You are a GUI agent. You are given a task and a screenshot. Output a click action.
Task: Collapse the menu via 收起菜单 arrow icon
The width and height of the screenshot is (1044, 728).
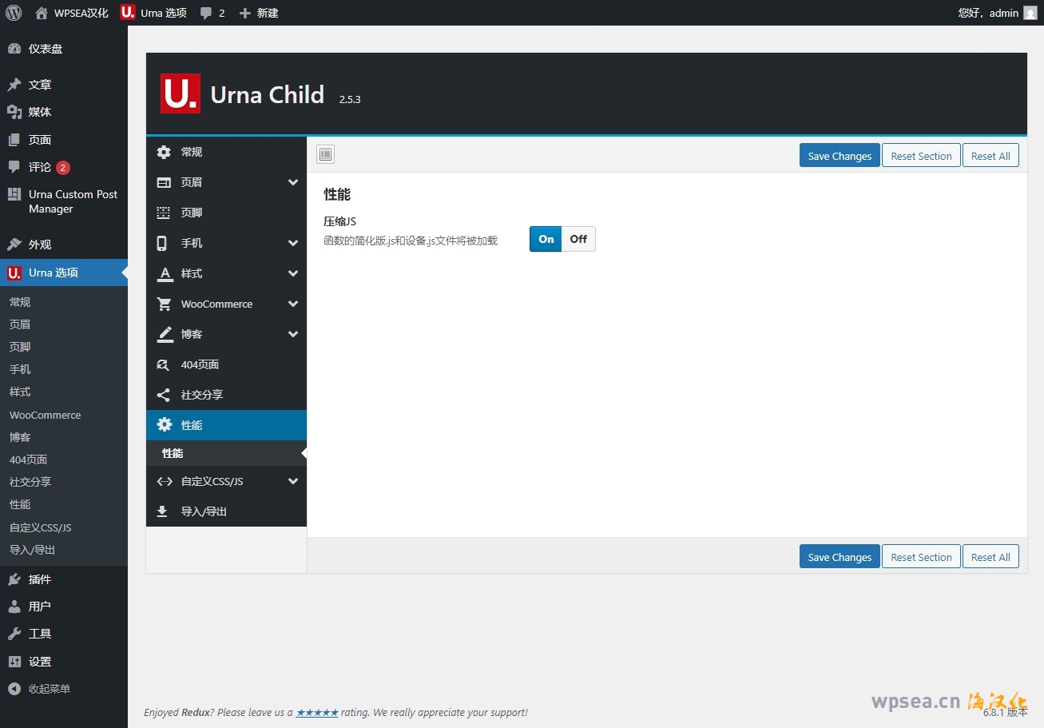pos(14,689)
